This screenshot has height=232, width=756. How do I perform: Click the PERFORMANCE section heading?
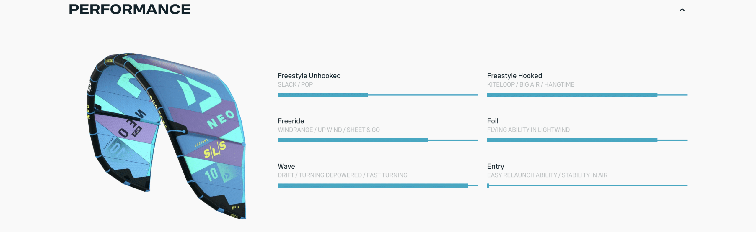tap(129, 9)
